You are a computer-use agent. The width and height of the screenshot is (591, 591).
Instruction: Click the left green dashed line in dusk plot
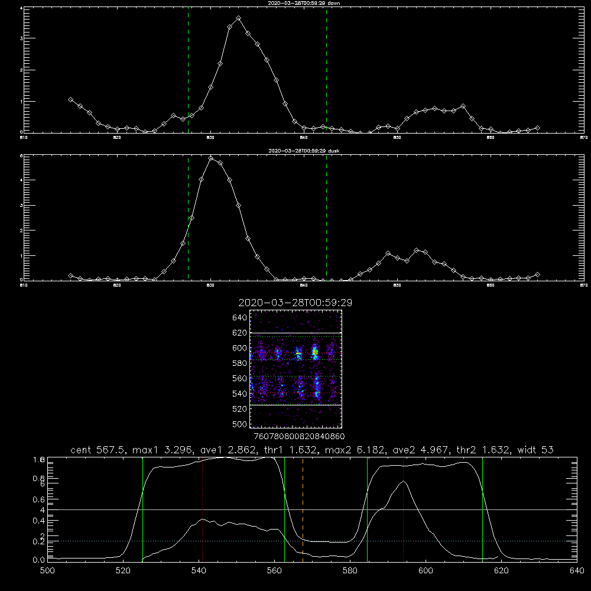(188, 217)
